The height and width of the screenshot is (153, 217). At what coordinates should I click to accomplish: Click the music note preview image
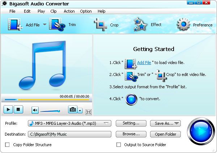point(42,65)
